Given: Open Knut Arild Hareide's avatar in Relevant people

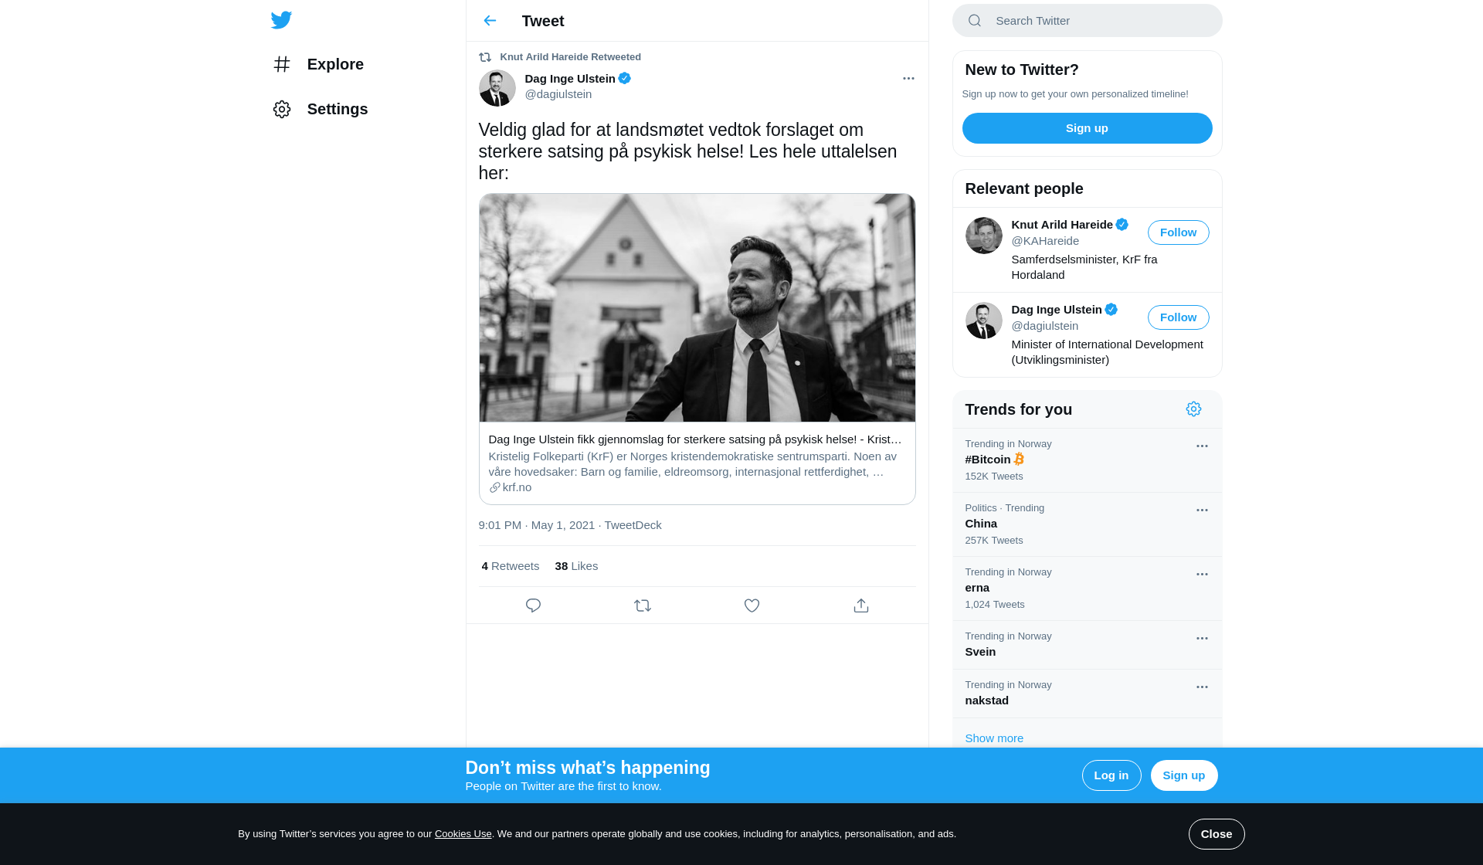Looking at the screenshot, I should 984,236.
